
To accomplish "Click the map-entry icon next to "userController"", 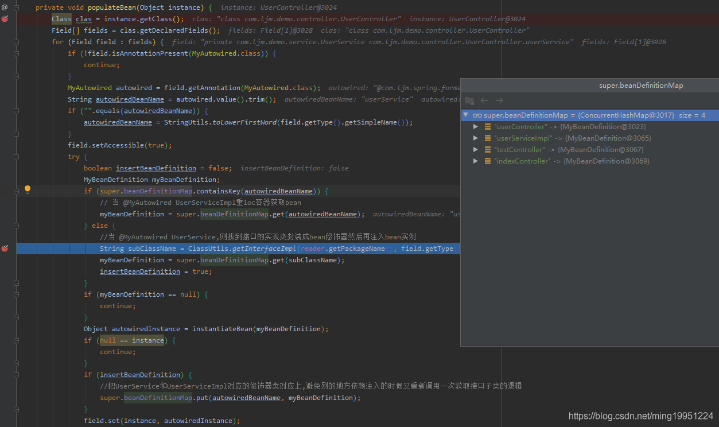I will tap(487, 127).
